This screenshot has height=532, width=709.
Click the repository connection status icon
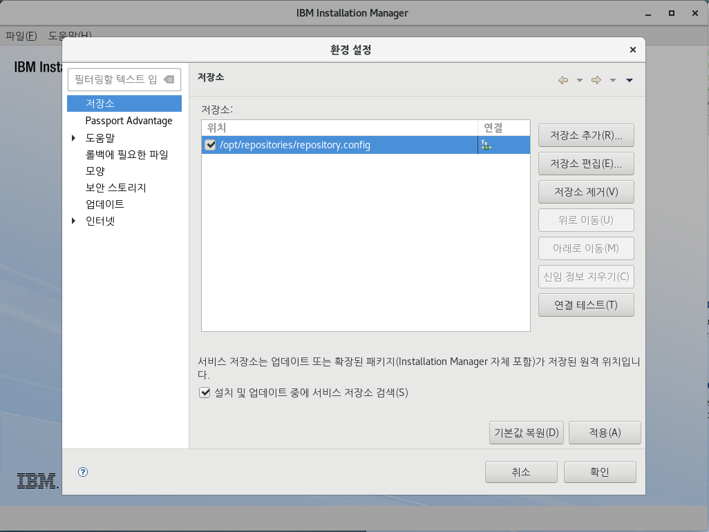coord(486,145)
